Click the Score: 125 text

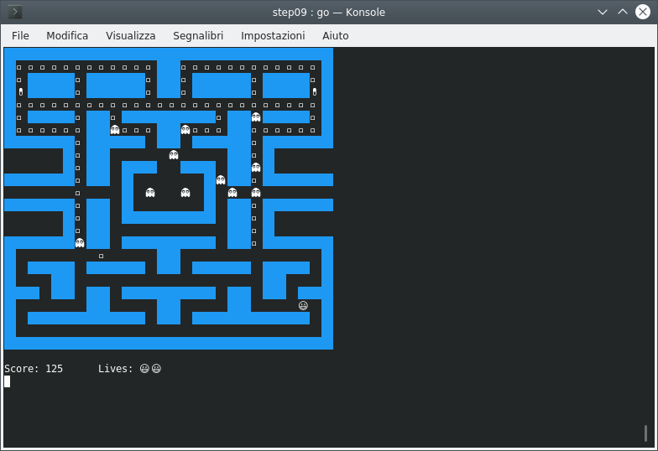pyautogui.click(x=34, y=369)
